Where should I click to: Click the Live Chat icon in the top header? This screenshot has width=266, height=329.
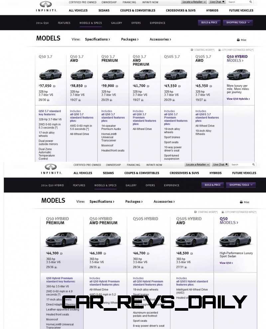223,2
